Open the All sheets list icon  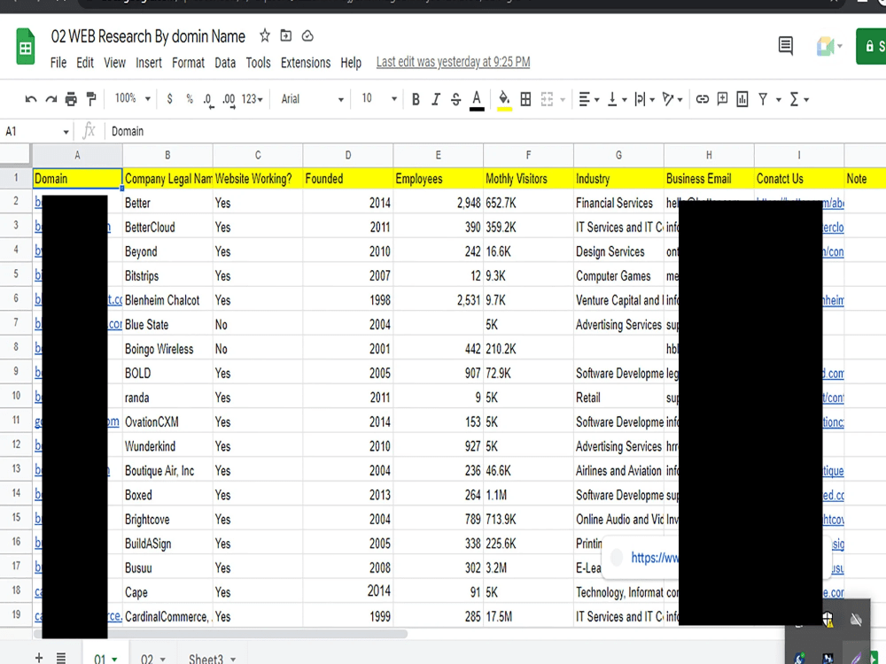pos(61,657)
